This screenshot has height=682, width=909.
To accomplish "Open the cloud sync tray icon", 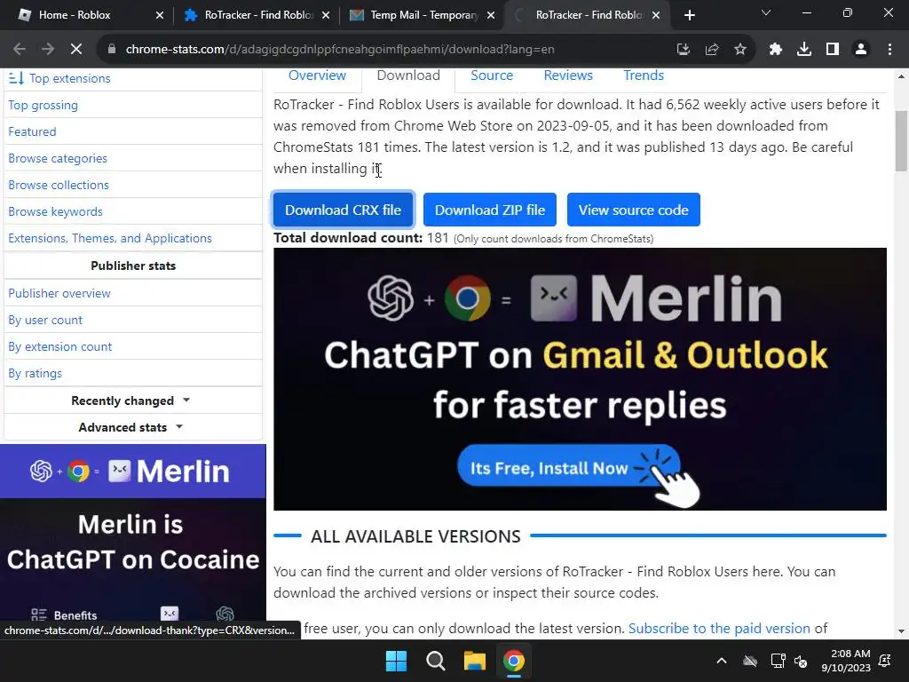I will 750,661.
